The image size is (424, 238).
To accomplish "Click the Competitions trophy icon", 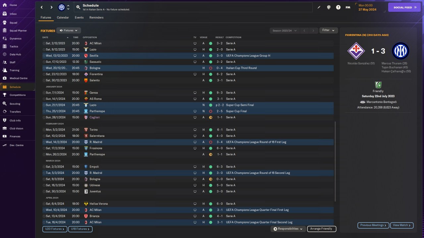I will [x=5, y=95].
